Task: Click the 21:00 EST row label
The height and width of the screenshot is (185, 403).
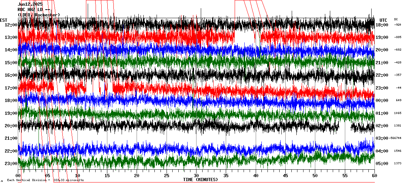Action: [11, 138]
